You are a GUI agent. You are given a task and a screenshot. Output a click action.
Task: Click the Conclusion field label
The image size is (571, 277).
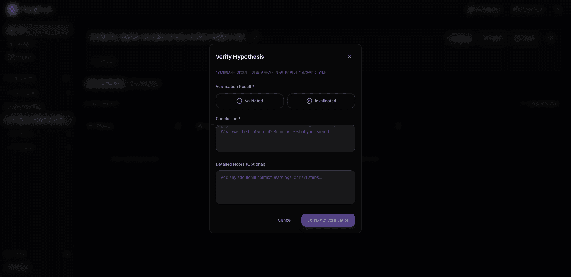[226, 119]
